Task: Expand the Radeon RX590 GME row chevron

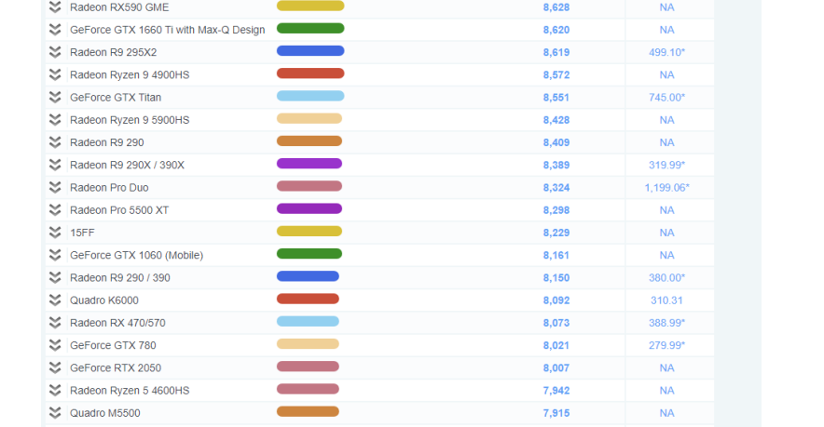Action: coord(55,7)
